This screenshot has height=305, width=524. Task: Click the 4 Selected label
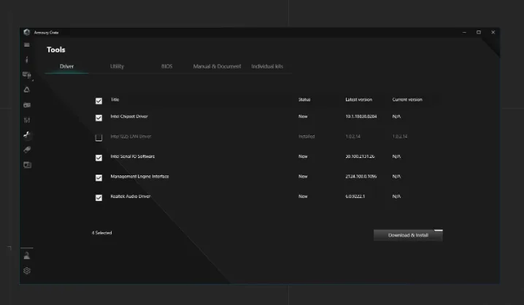click(102, 233)
